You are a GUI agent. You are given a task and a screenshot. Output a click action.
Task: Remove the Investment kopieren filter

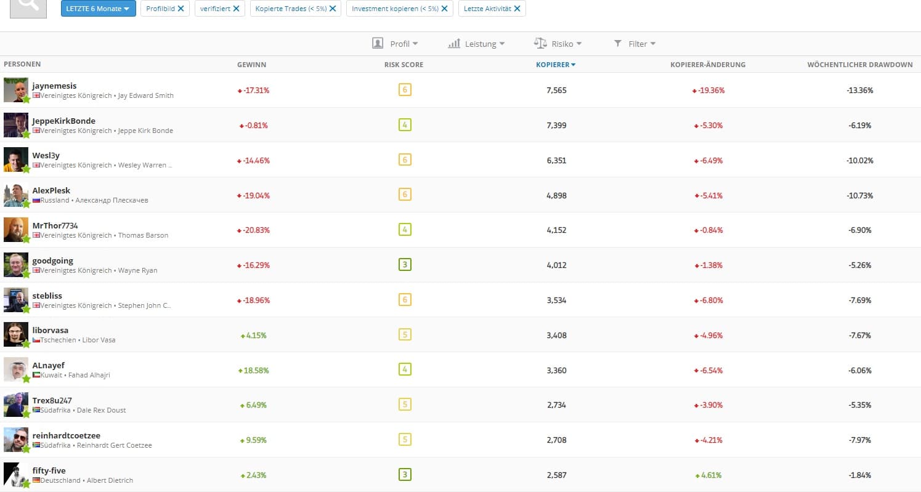tap(444, 9)
